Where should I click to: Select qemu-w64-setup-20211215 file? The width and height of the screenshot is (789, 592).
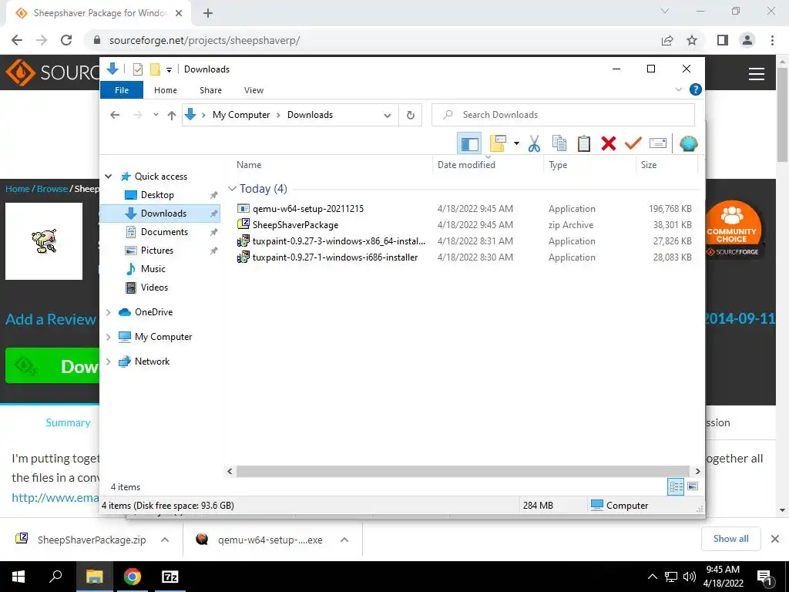[x=308, y=208]
